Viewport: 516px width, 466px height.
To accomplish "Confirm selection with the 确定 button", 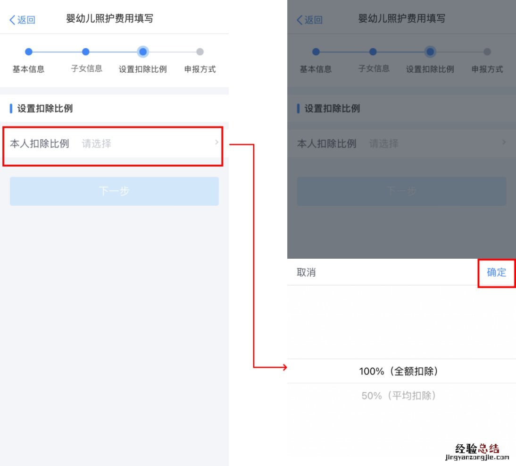I will (496, 272).
